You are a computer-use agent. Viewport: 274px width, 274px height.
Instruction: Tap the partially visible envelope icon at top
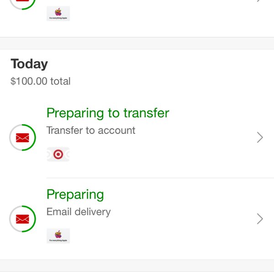[22, 0]
